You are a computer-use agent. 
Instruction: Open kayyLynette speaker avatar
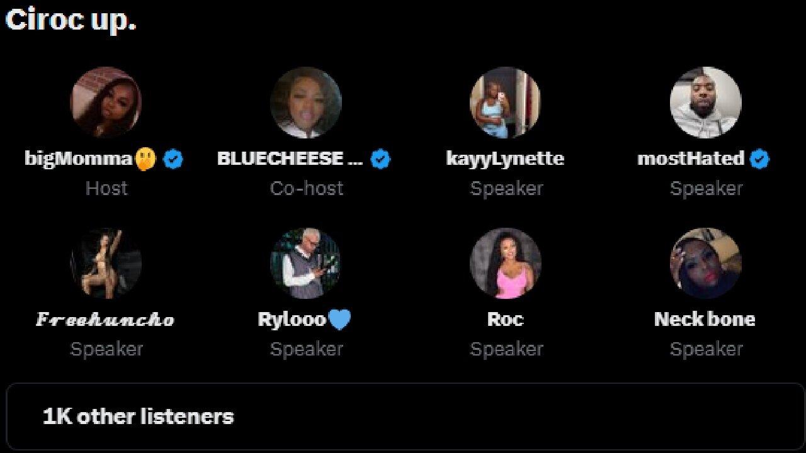coord(505,103)
